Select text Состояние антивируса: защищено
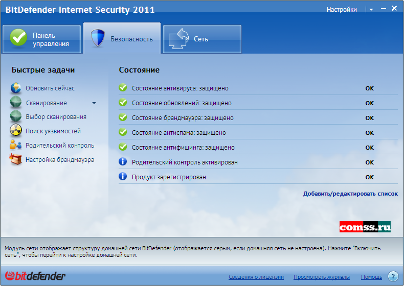 180,88
